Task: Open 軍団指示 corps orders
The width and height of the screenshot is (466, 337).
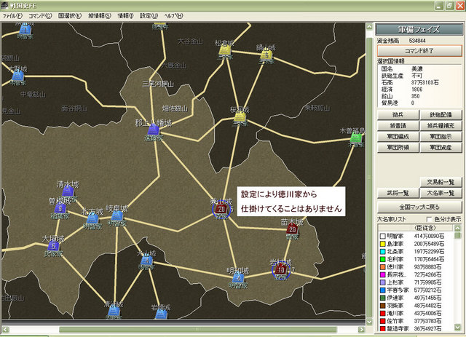Action: tap(441, 137)
